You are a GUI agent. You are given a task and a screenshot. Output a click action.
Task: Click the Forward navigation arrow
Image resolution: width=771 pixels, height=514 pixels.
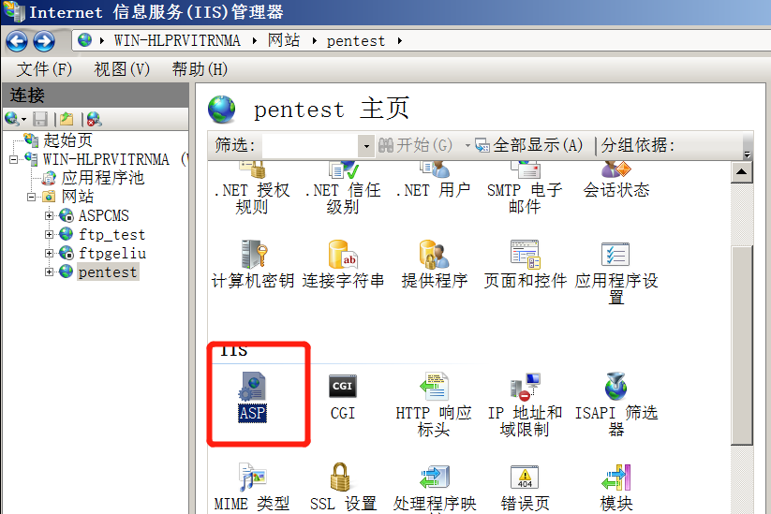click(x=44, y=41)
